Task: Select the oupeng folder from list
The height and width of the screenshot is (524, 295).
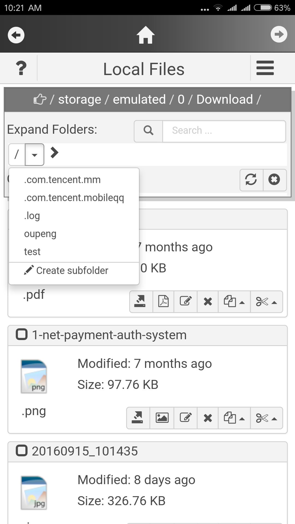Action: (x=40, y=234)
